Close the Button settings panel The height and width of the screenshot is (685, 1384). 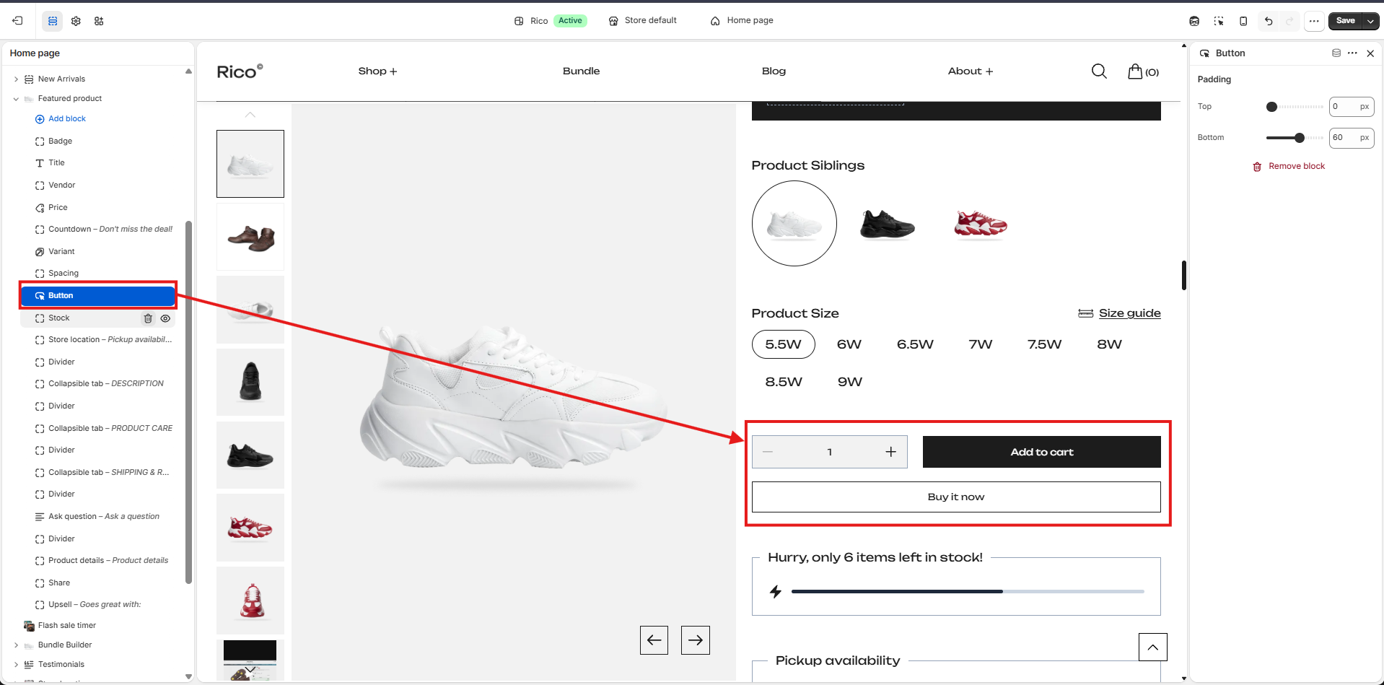tap(1370, 53)
